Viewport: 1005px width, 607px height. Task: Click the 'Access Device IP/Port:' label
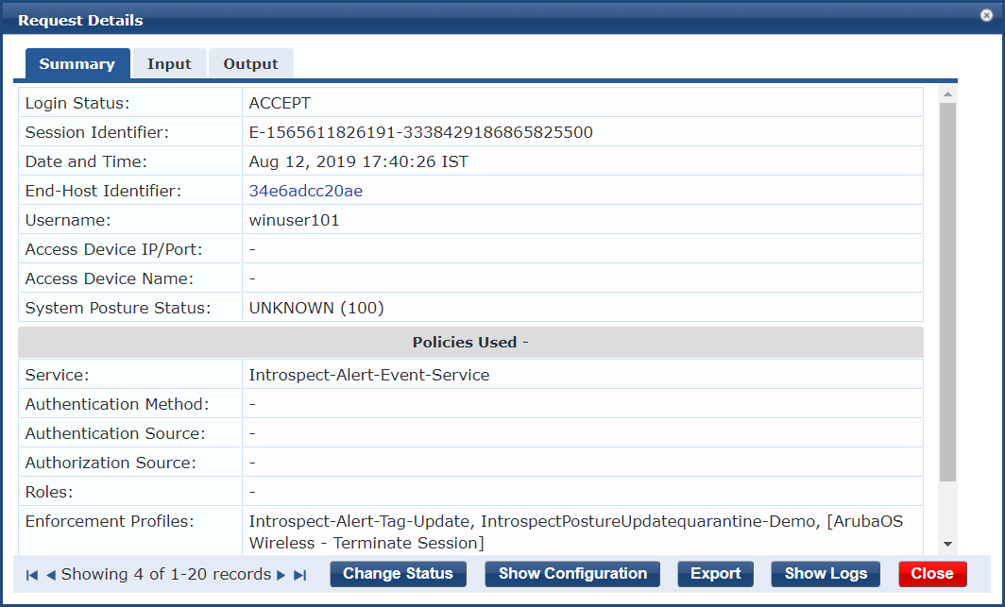113,250
